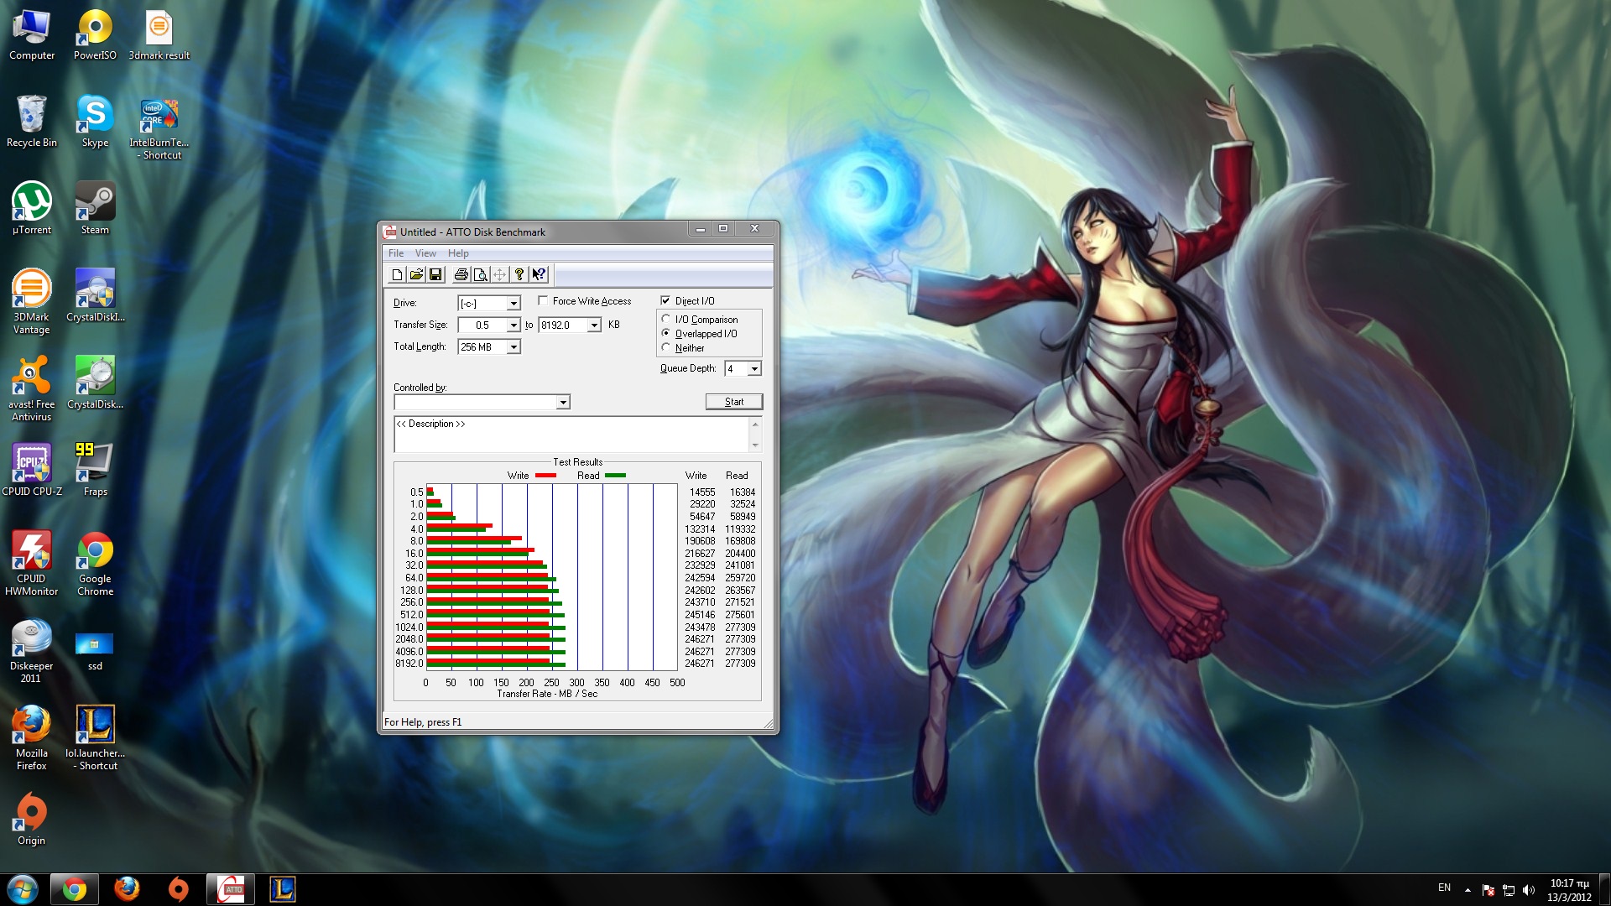
Task: Click the Description box scroll up arrow
Action: 755,424
